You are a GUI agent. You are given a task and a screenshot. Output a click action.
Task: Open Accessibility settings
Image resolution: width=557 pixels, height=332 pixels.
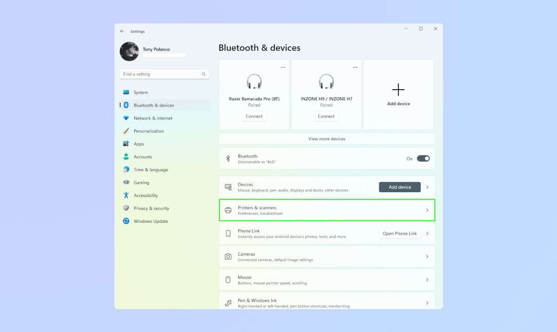(165, 195)
